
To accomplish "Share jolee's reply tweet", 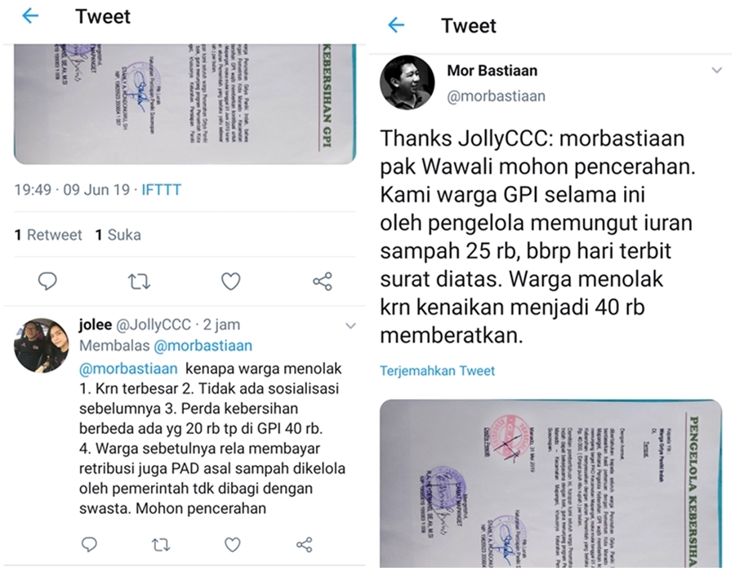I will (305, 544).
